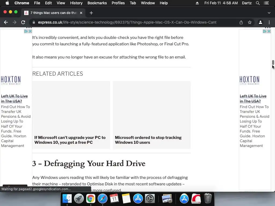Open the Chrome profile avatar
275x206 pixels.
[260, 22]
